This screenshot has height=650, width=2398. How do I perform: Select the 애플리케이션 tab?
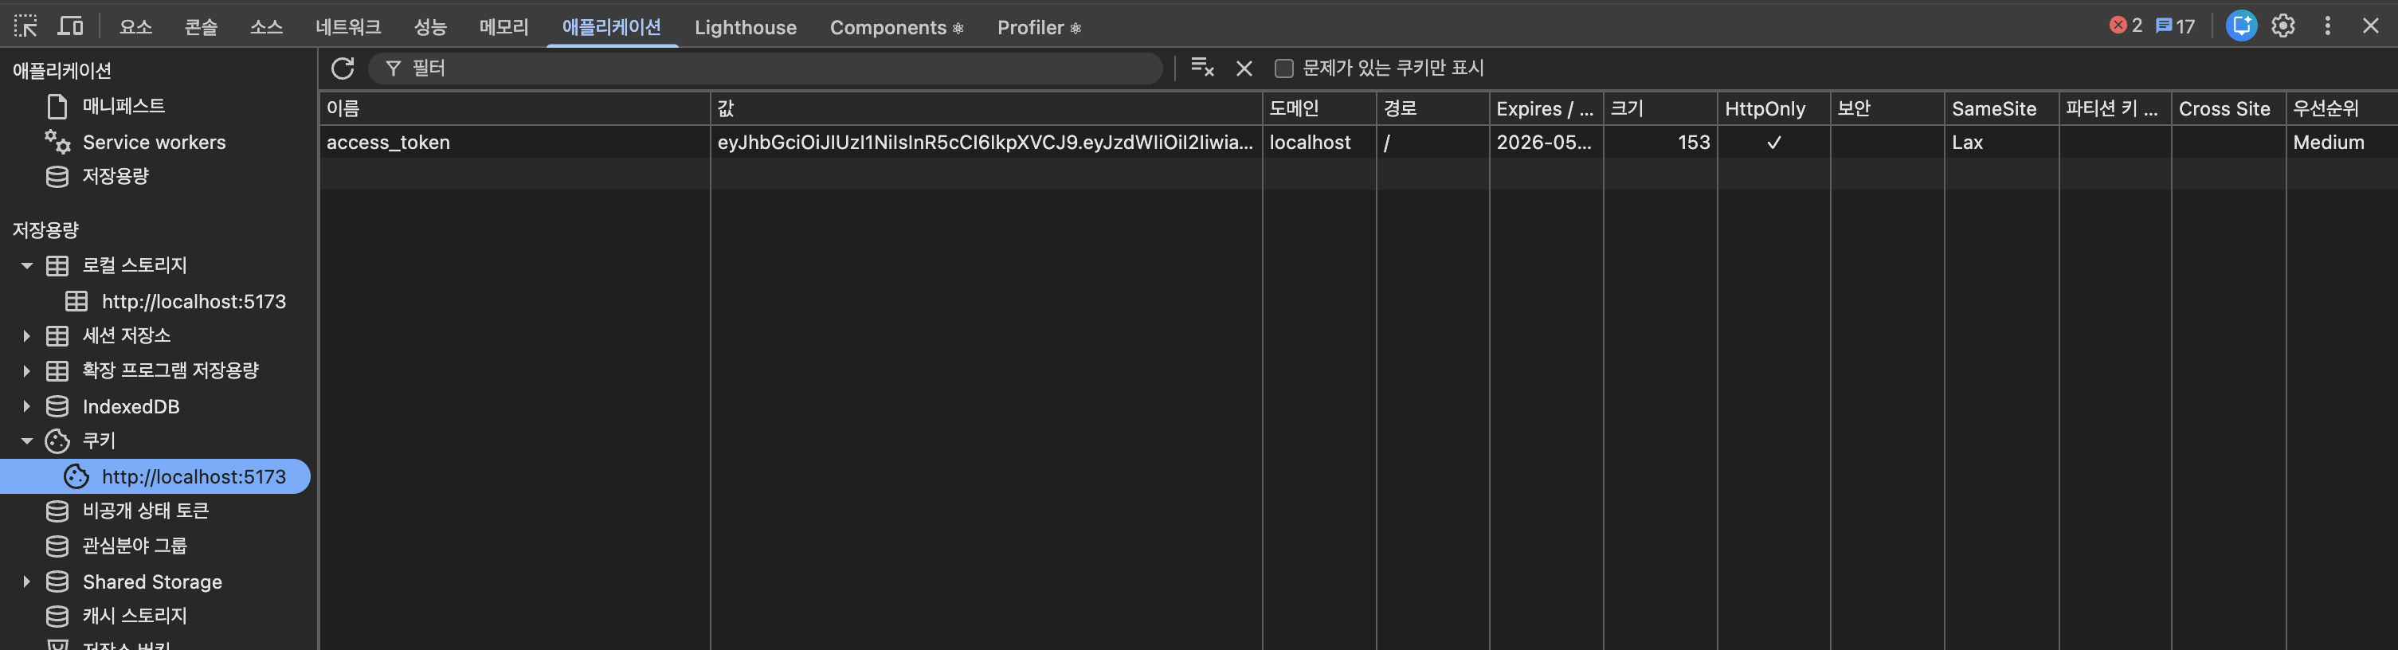[x=612, y=27]
